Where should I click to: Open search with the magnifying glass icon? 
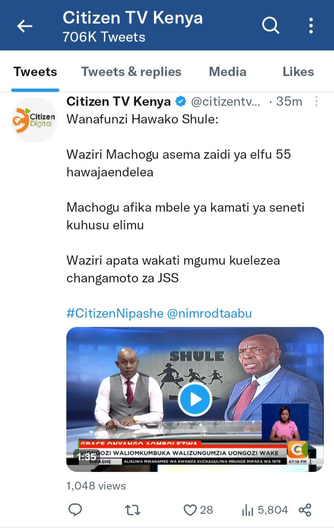[x=270, y=26]
